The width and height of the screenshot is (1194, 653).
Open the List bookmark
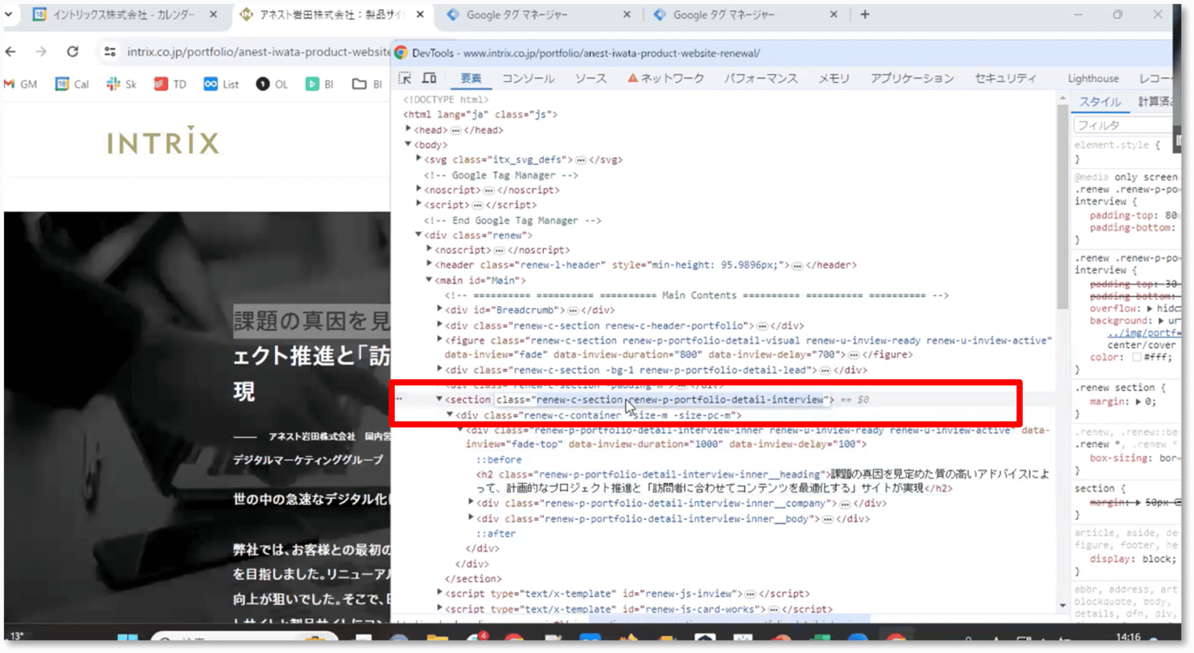[221, 84]
